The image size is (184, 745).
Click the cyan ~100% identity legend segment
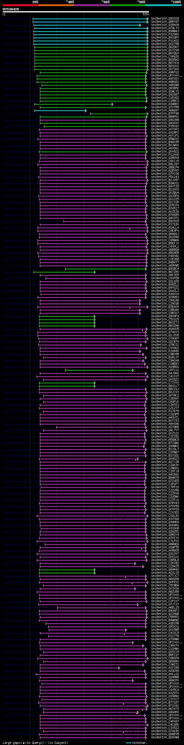(163, 5)
